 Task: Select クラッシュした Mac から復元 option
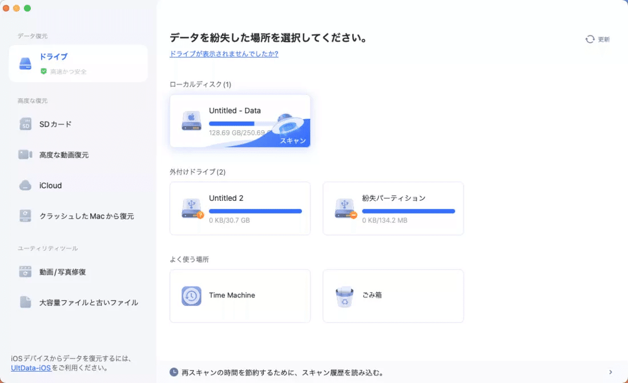(25, 216)
